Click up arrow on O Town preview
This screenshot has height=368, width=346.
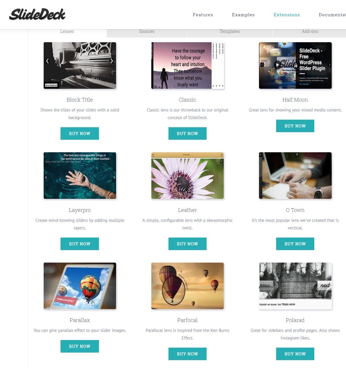(x=297, y=155)
